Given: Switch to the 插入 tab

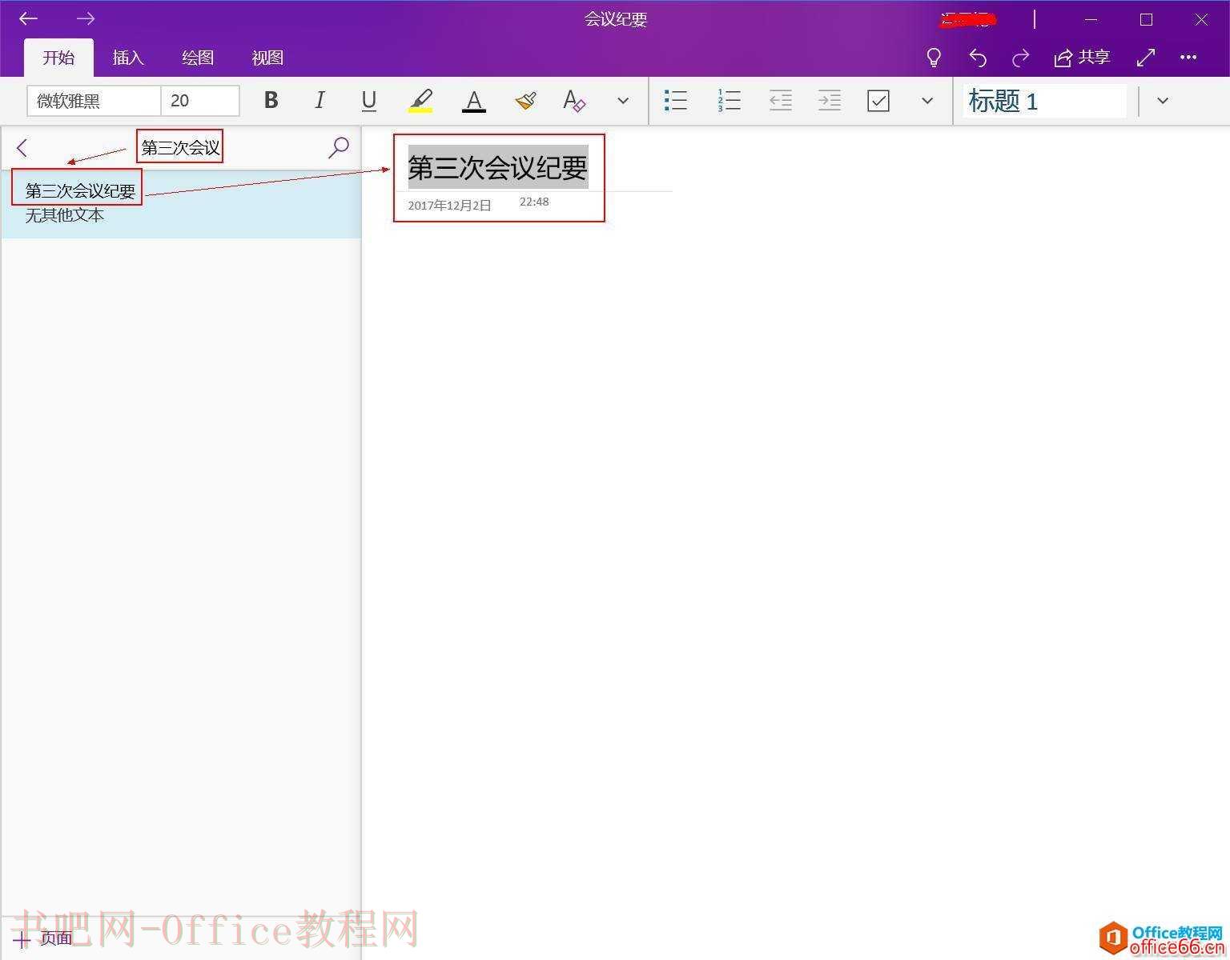Looking at the screenshot, I should [x=128, y=58].
